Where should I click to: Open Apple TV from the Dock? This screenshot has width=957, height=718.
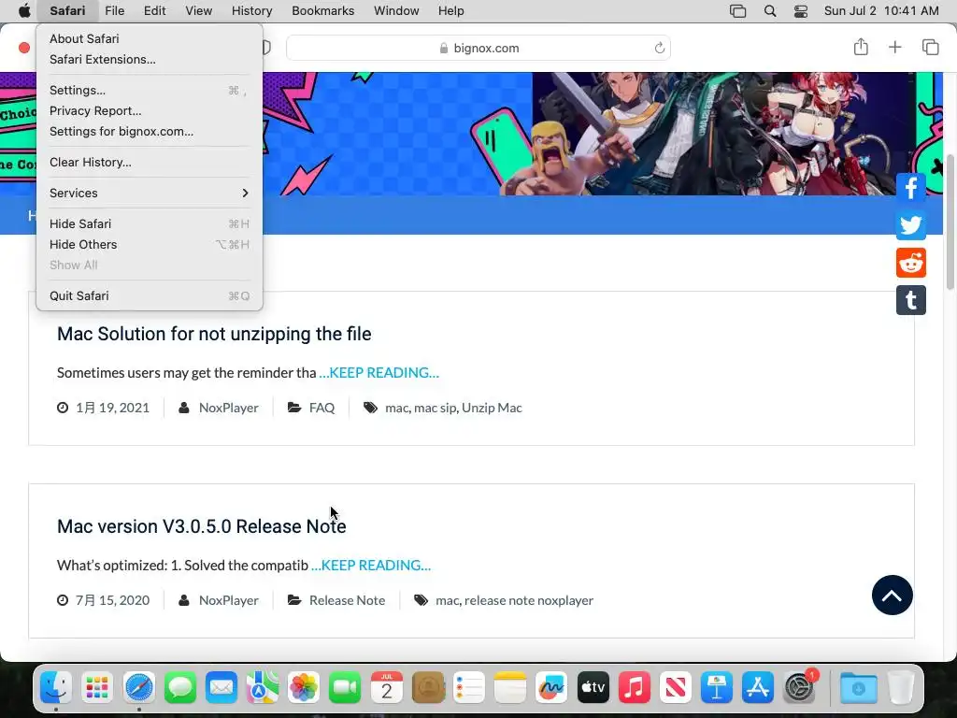593,687
